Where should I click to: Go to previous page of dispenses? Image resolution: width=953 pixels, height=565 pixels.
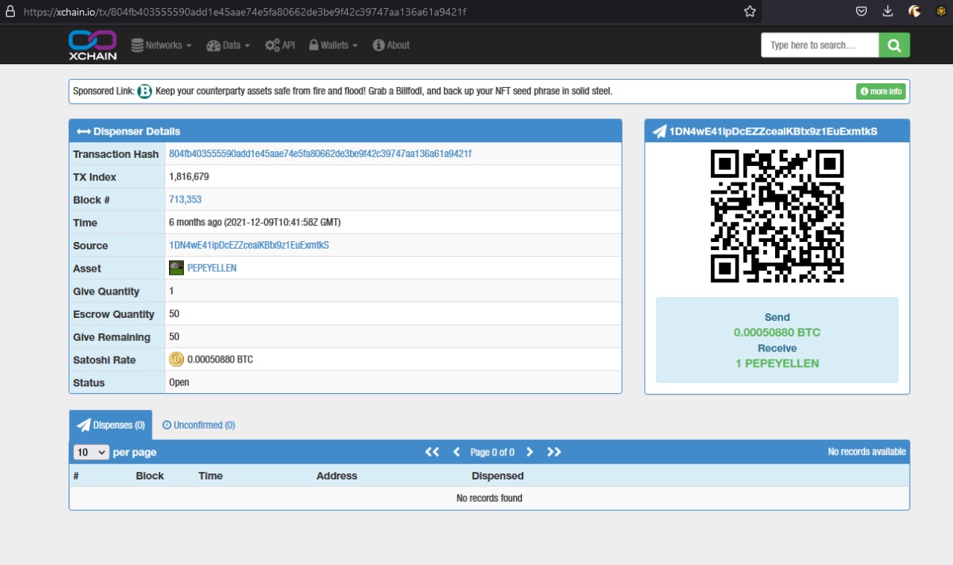pyautogui.click(x=456, y=452)
